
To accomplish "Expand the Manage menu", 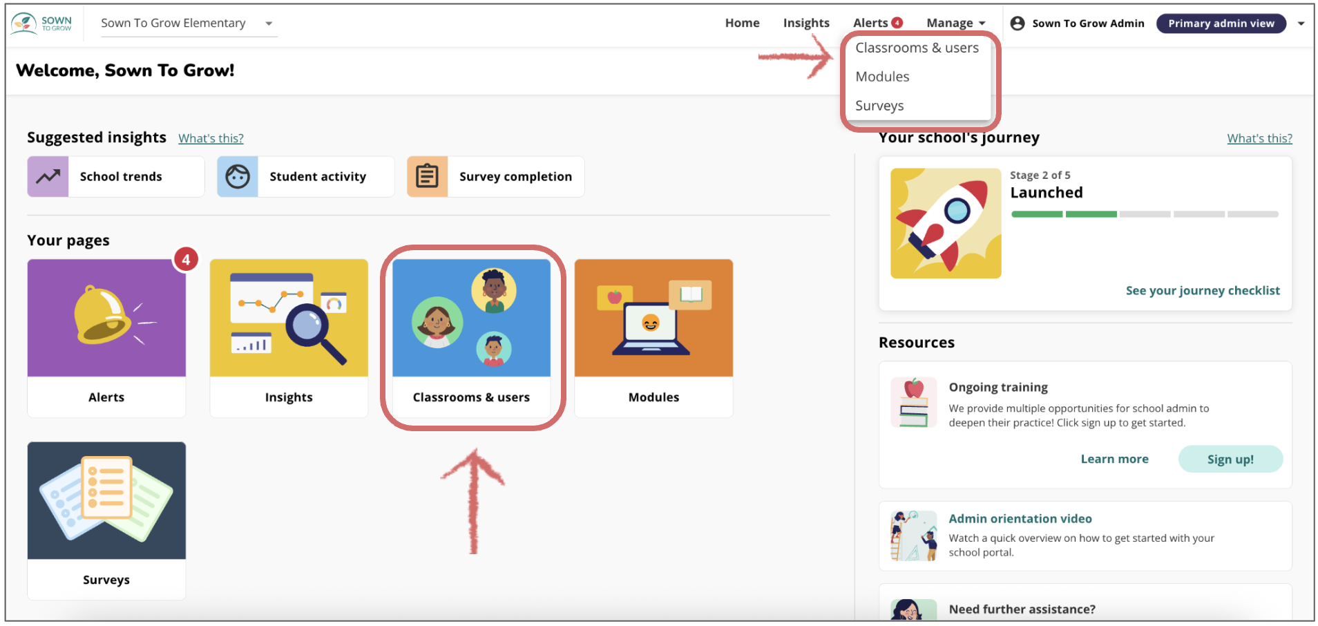I will tap(956, 23).
